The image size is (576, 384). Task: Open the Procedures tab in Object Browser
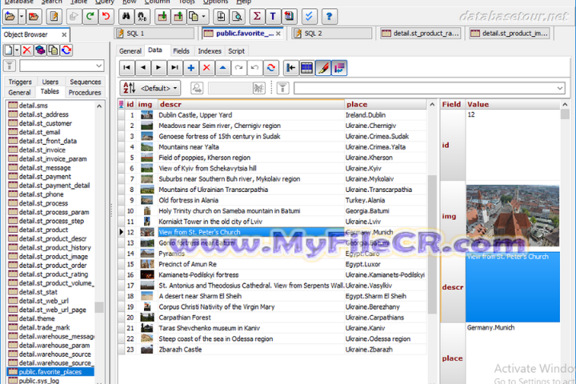point(85,93)
